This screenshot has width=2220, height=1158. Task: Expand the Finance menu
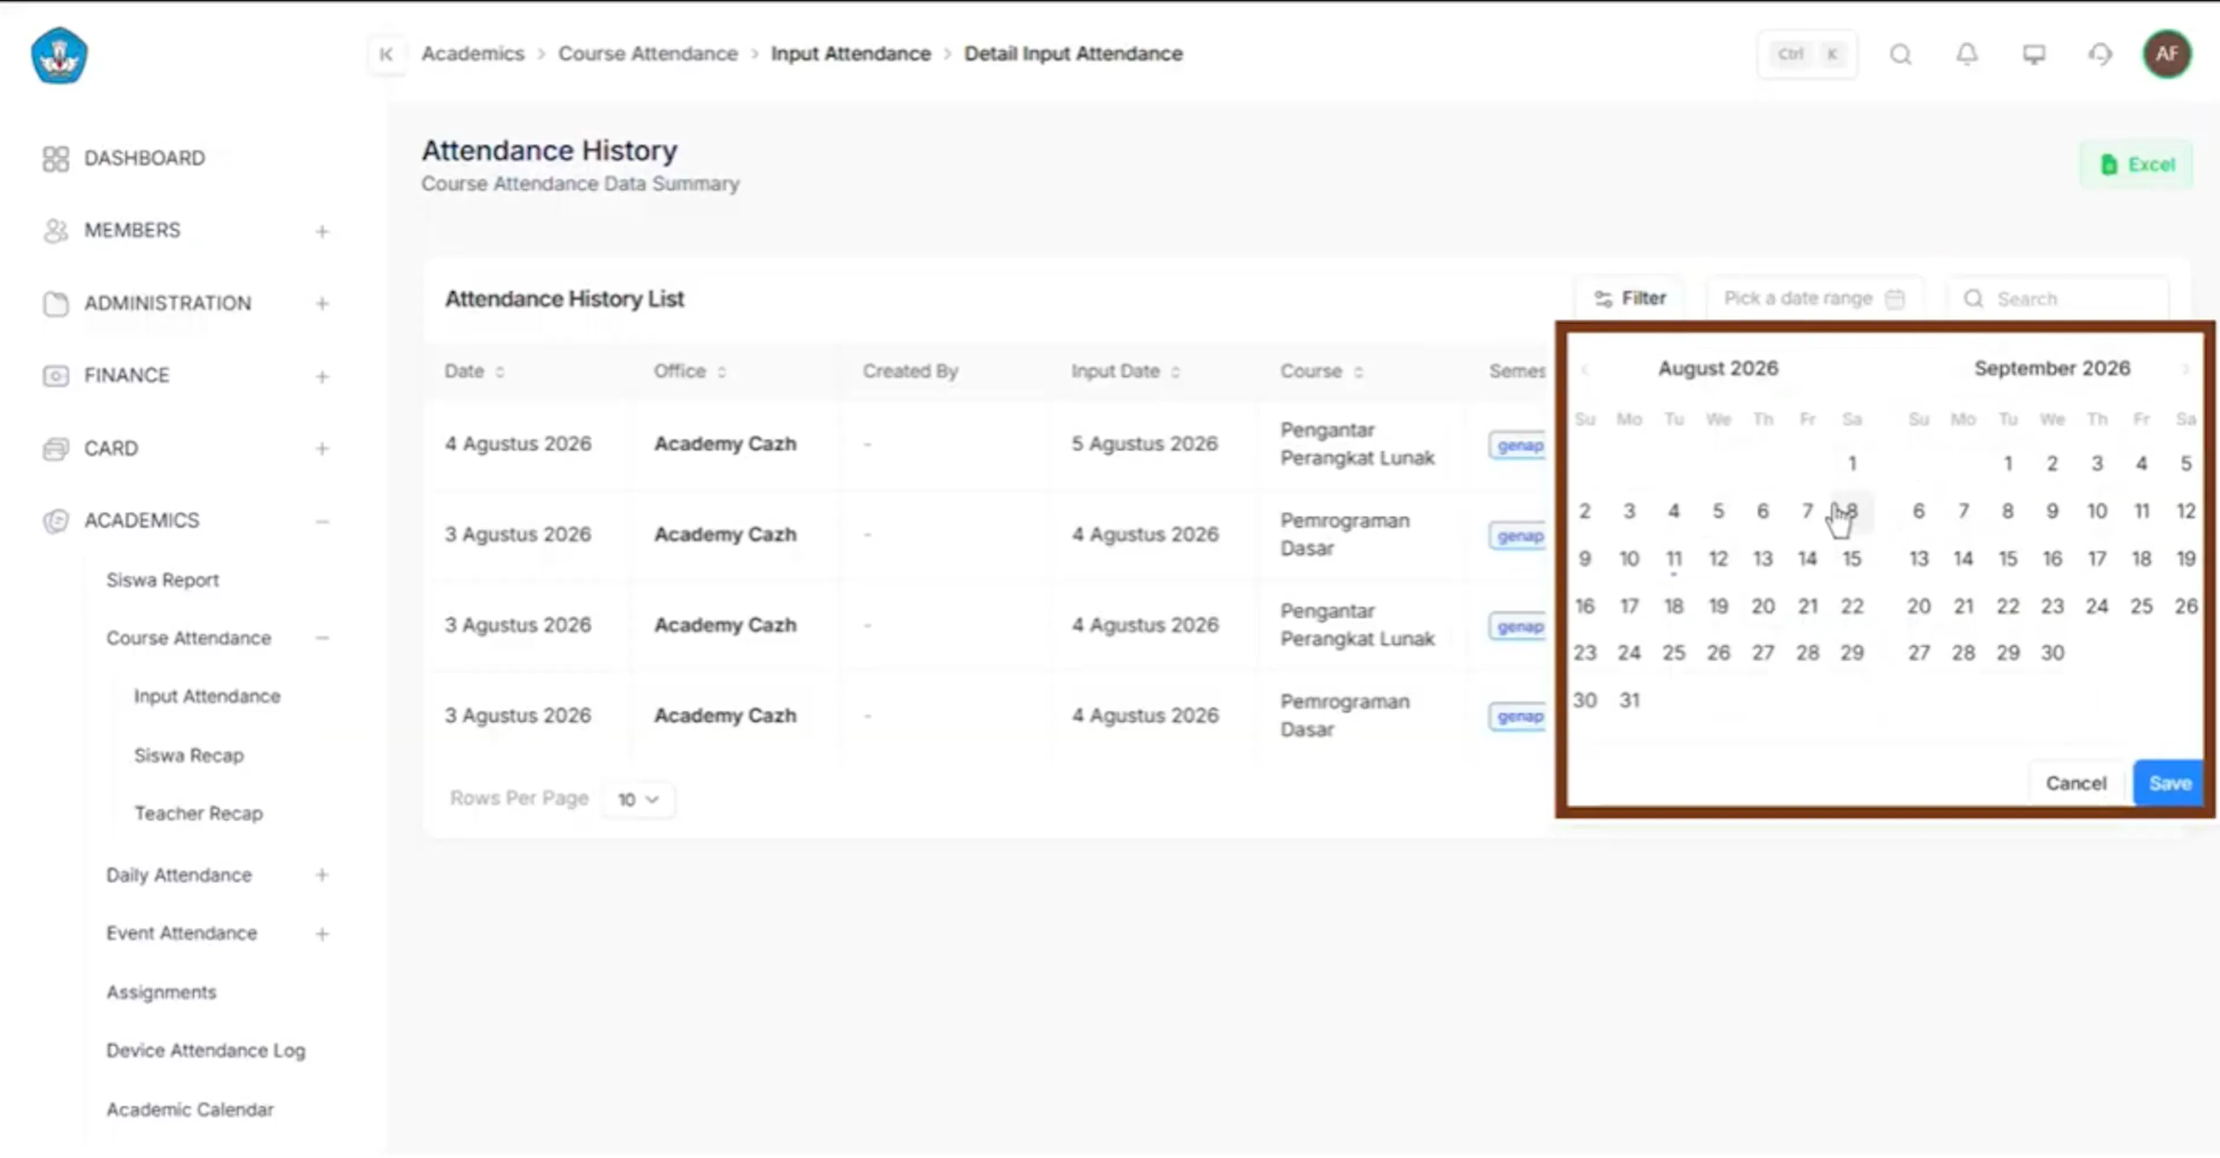coord(321,376)
